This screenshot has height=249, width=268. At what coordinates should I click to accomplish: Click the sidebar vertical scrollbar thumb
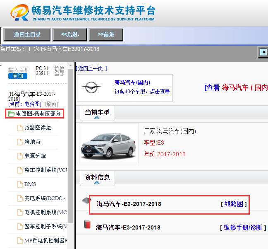tap(70, 146)
